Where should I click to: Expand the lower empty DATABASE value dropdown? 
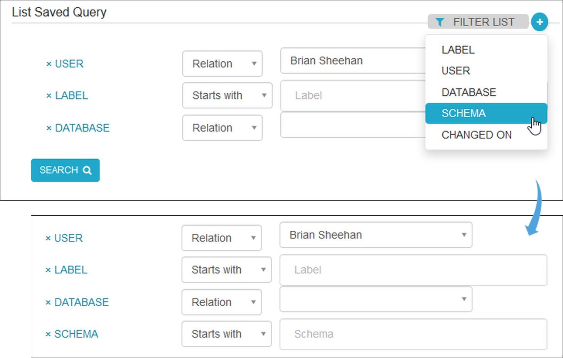pos(376,299)
